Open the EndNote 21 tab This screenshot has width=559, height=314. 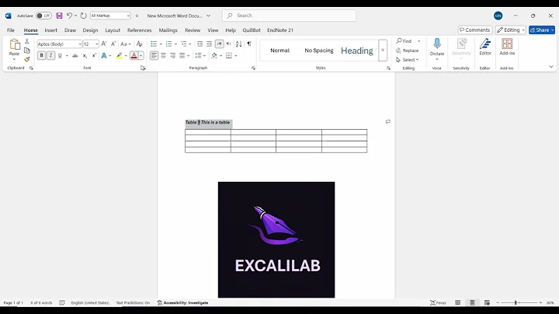tap(280, 30)
